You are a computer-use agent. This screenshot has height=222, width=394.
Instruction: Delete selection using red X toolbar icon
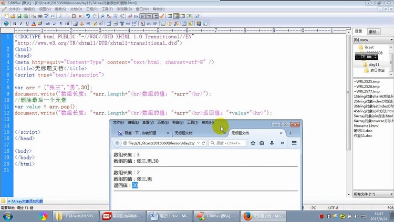point(80,16)
